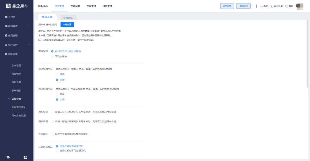This screenshot has width=310, height=161.
Task: Open the 工作台 workbench icon
Action: [x=6, y=17]
